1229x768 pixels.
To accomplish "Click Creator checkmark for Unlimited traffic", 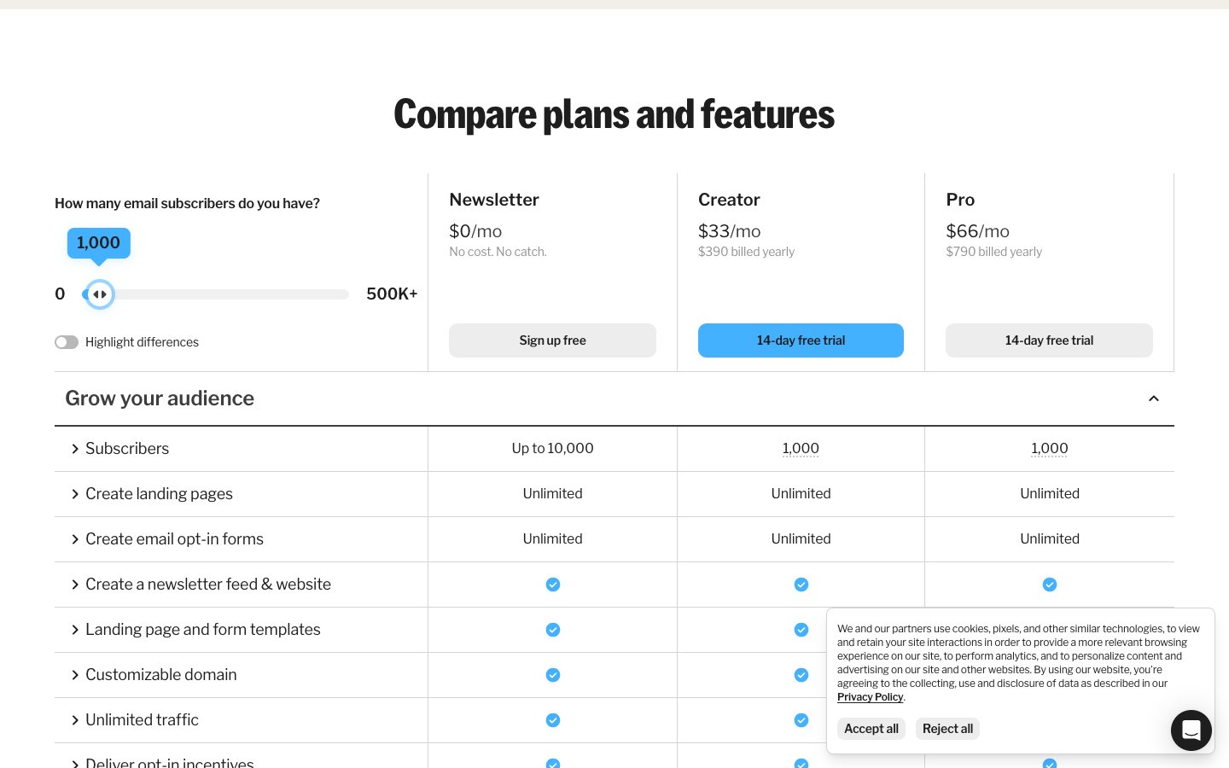I will click(x=801, y=720).
